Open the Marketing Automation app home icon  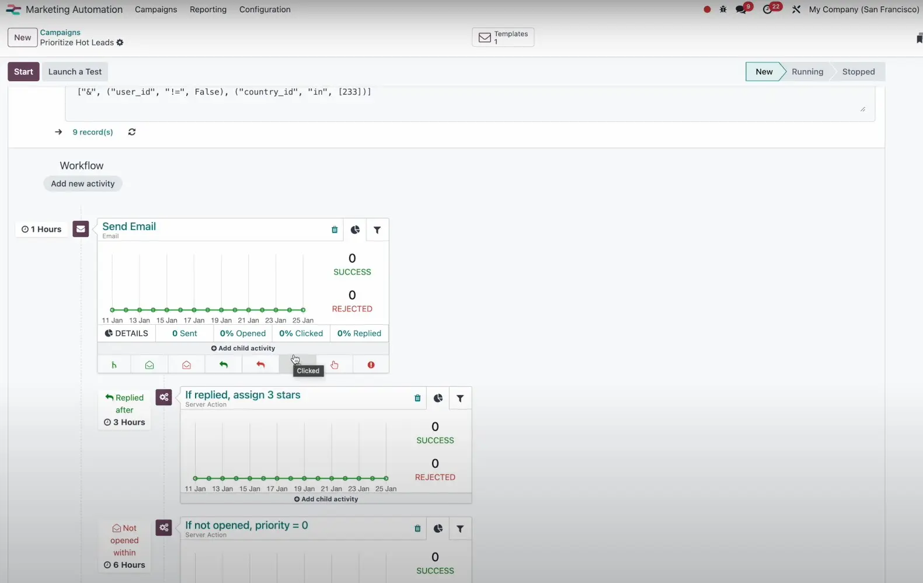click(x=13, y=9)
